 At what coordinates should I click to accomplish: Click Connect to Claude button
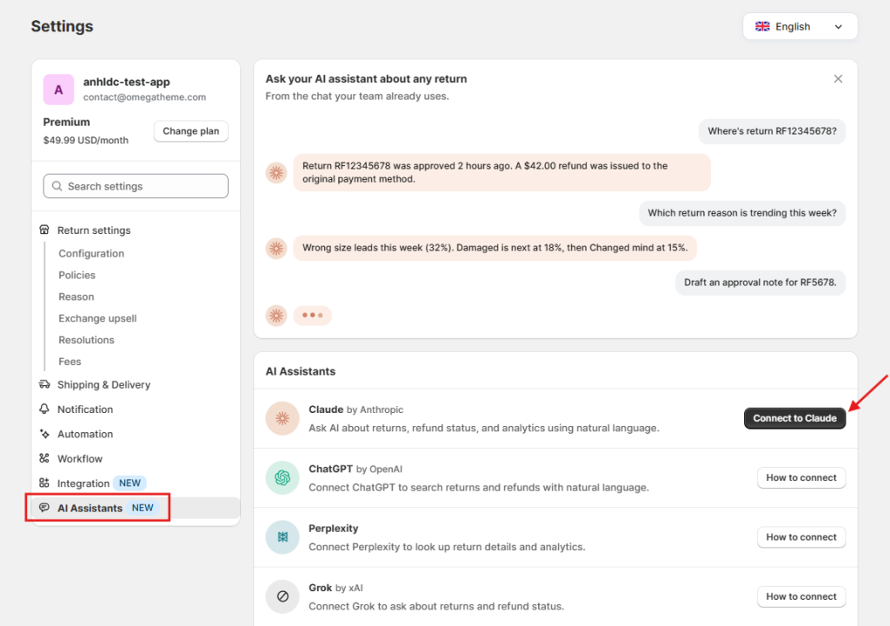click(794, 418)
